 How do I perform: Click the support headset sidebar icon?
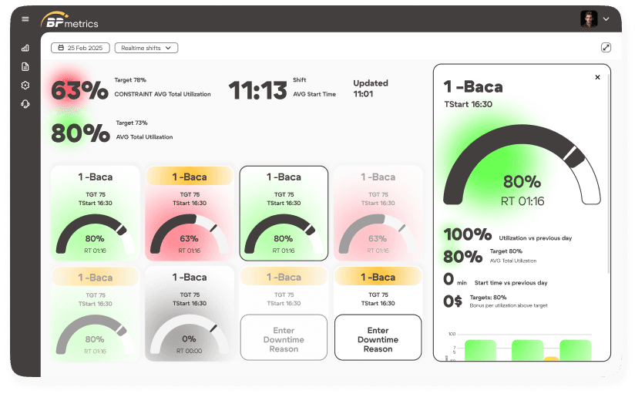point(25,104)
